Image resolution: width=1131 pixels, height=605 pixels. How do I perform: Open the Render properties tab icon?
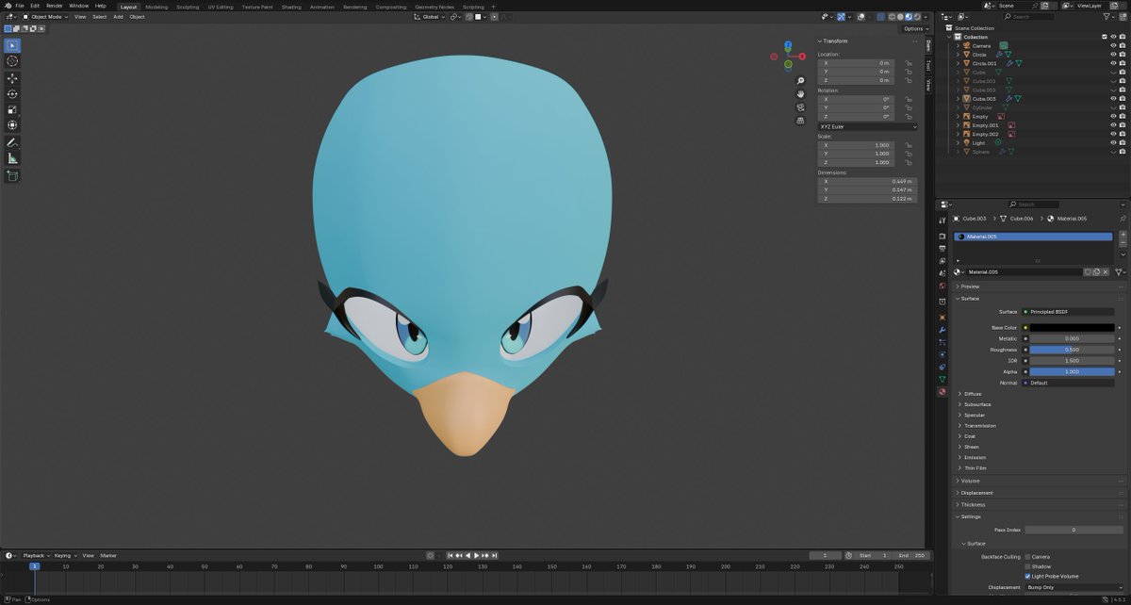coord(942,236)
